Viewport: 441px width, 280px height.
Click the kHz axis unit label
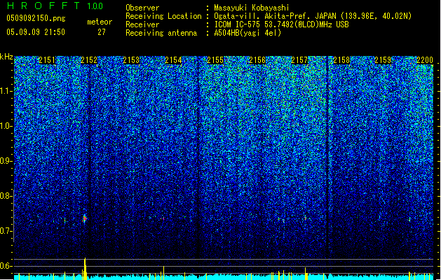coord(6,57)
